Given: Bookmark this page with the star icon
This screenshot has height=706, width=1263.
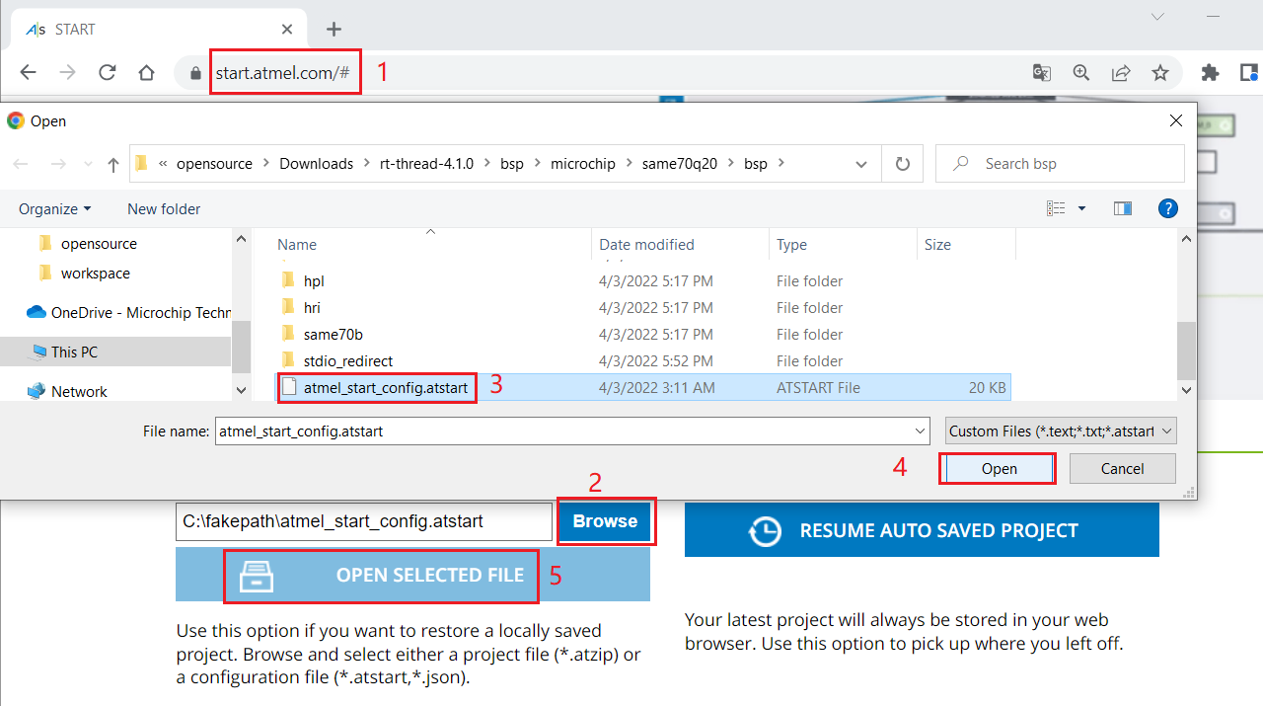Looking at the screenshot, I should coord(1160,72).
